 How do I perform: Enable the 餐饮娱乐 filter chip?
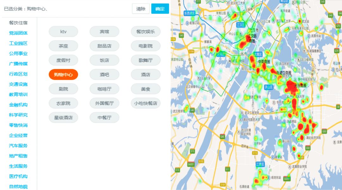[145, 32]
